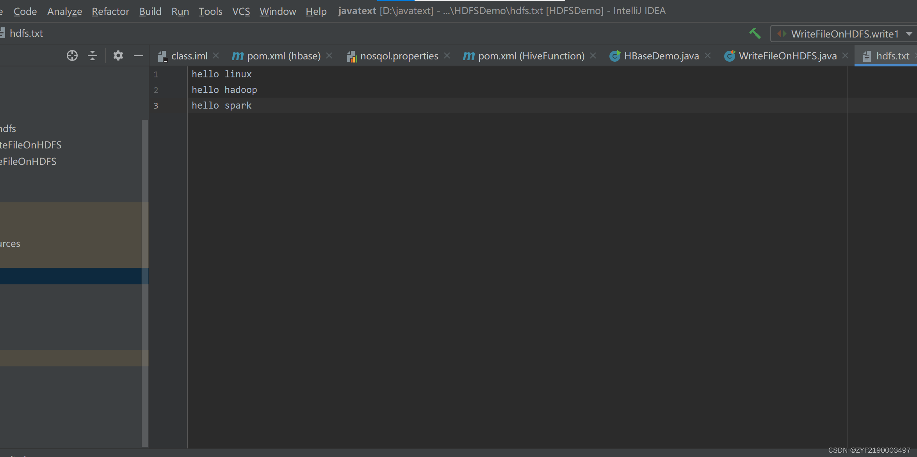
Task: Close the class.iml tab
Action: click(216, 56)
